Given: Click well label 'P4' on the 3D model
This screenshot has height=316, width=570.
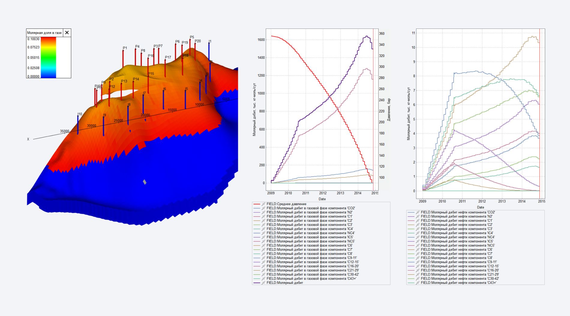Looking at the screenshot, I should tap(137, 47).
